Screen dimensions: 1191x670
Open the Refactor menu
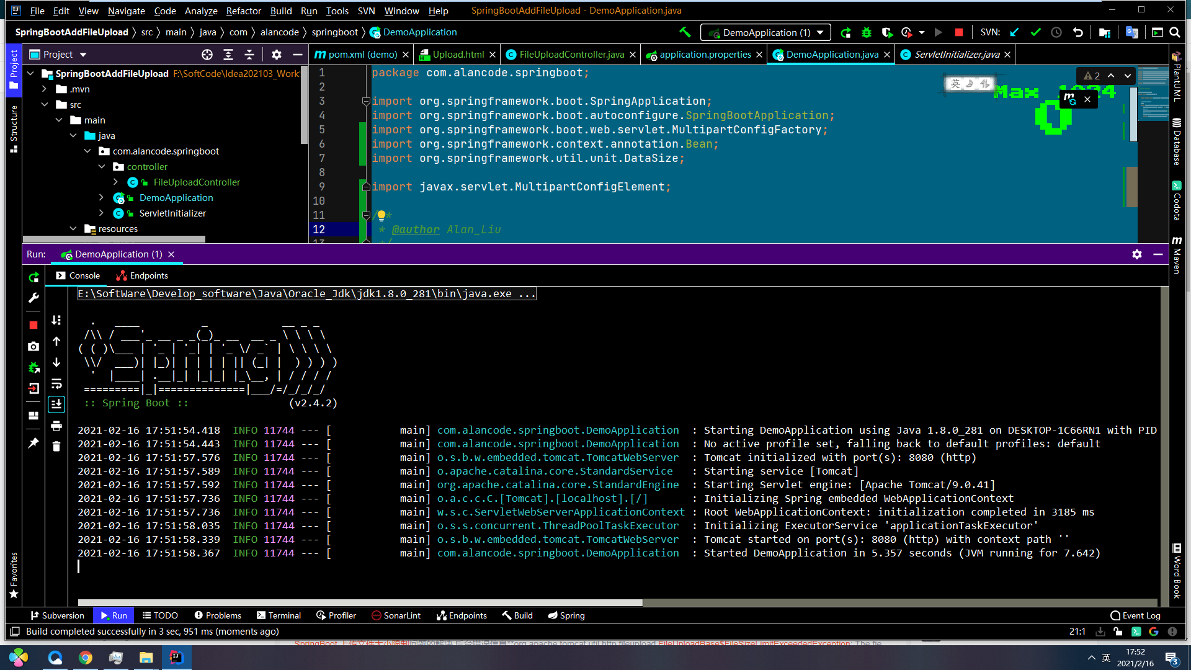243,11
